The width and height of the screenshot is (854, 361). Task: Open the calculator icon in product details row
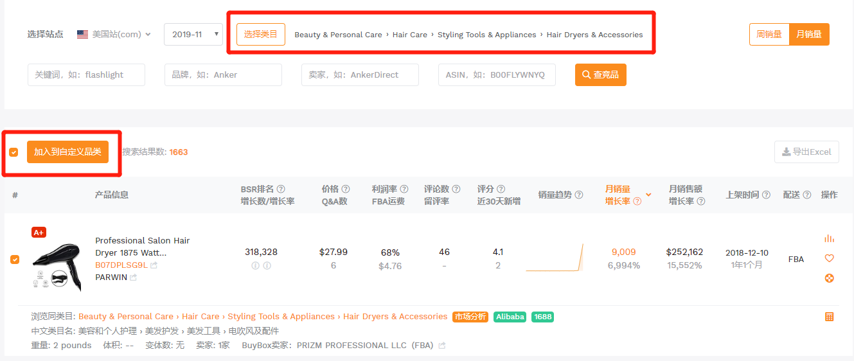[x=829, y=317]
